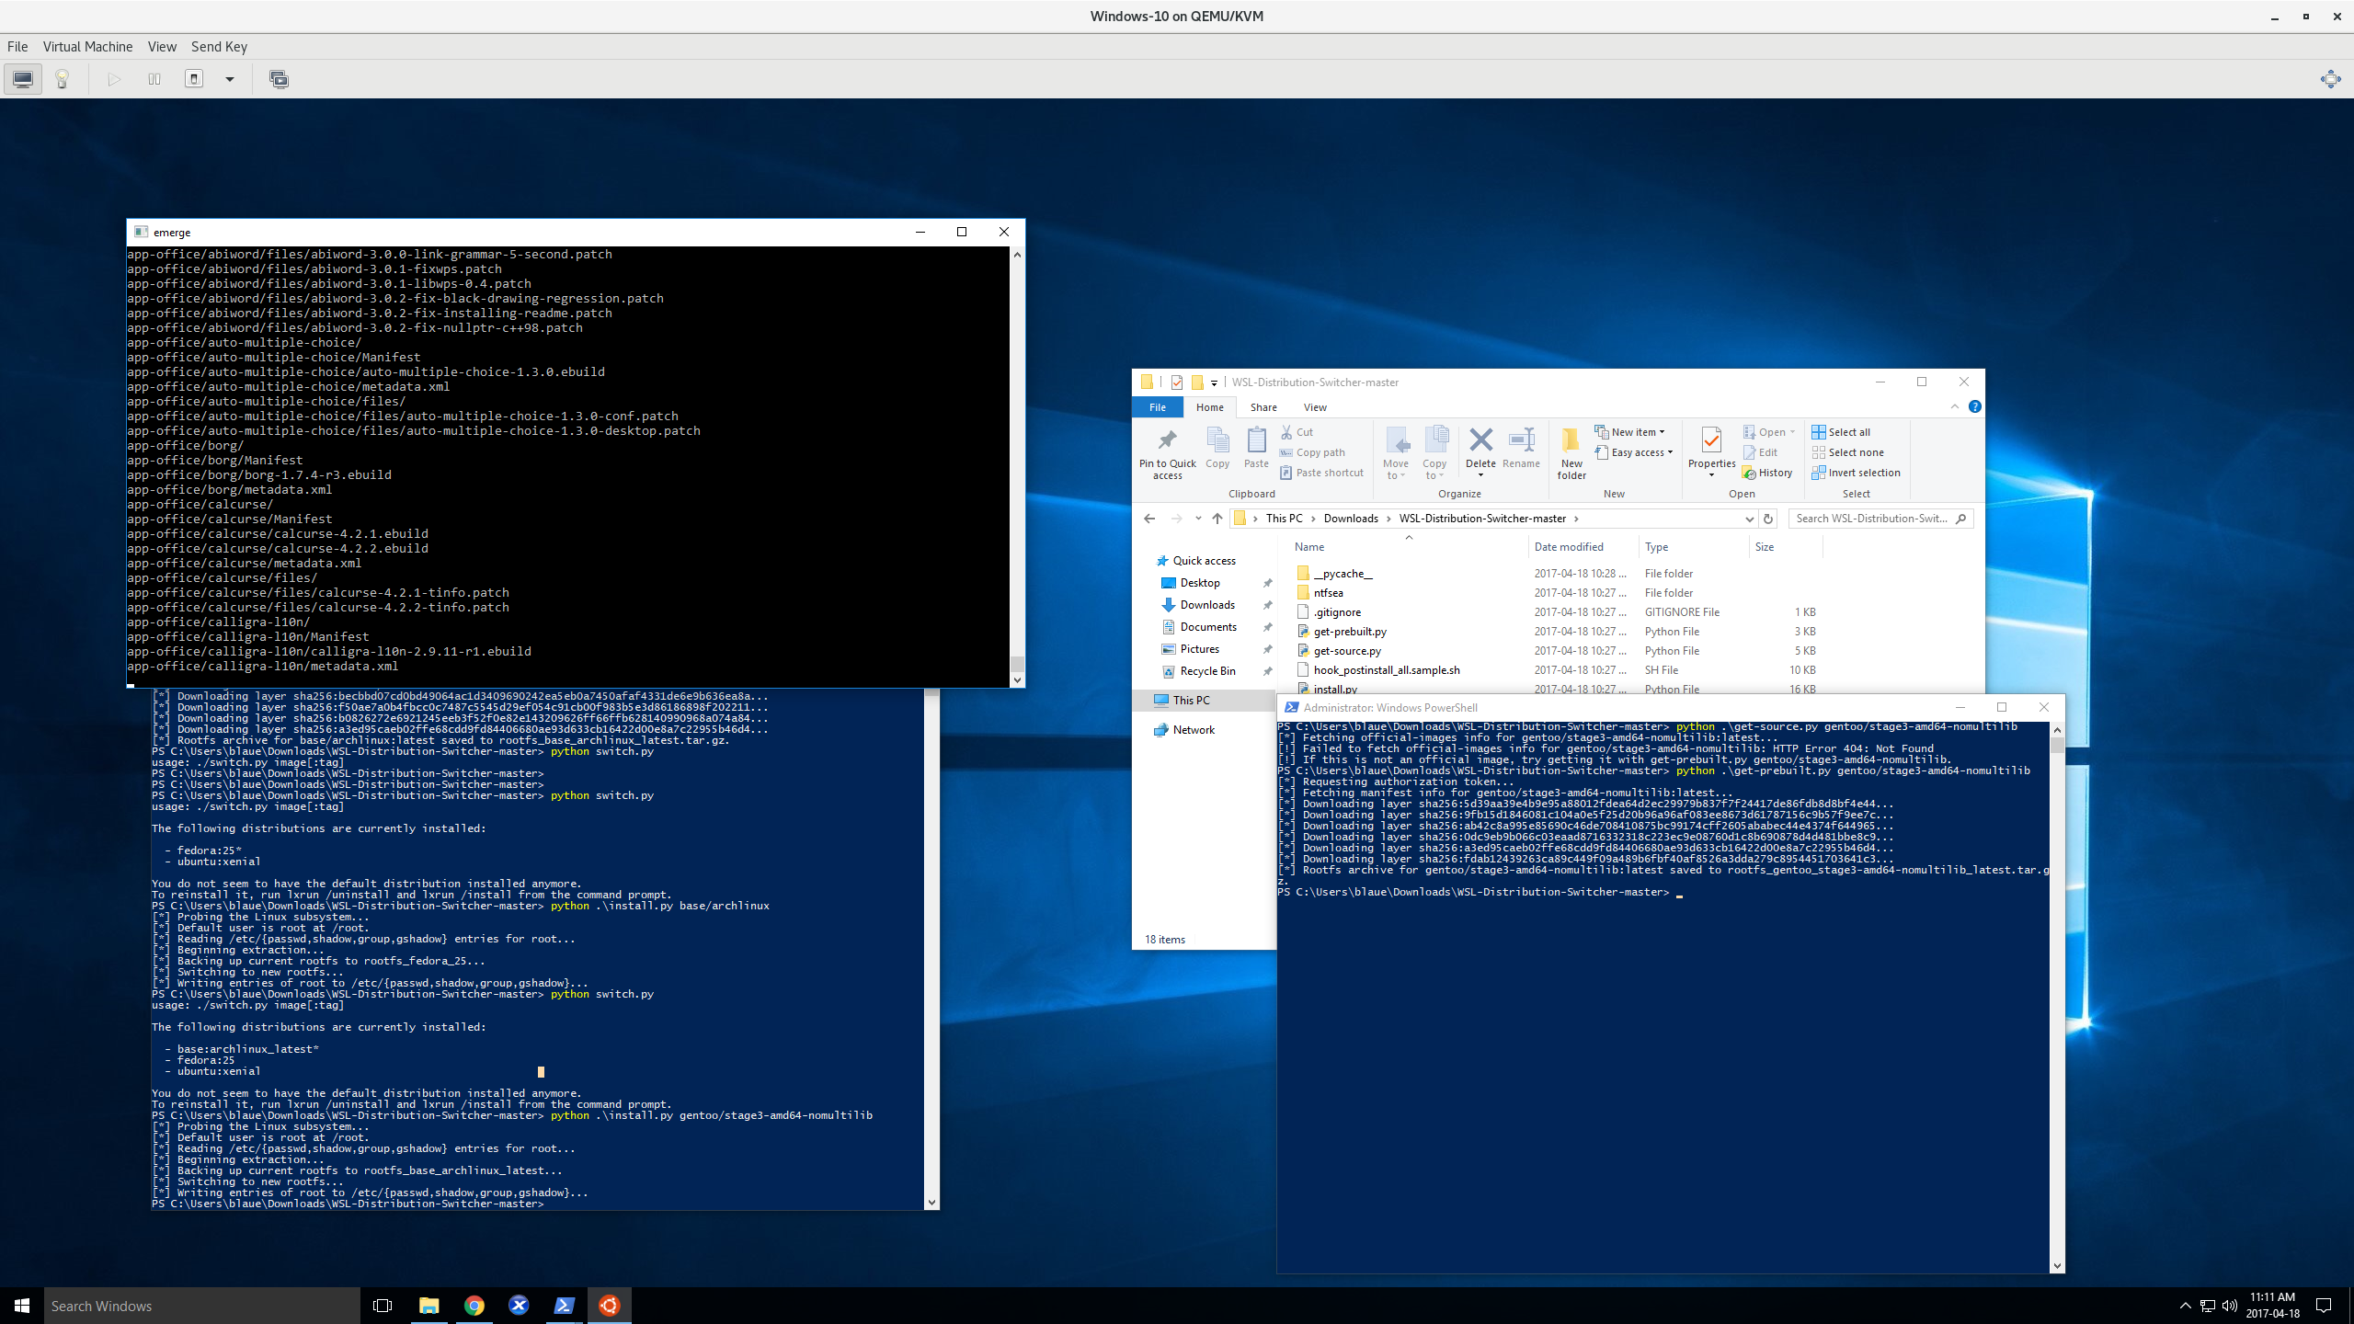The width and height of the screenshot is (2354, 1324).
Task: Open Explorer help question mark icon
Action: (x=1974, y=406)
